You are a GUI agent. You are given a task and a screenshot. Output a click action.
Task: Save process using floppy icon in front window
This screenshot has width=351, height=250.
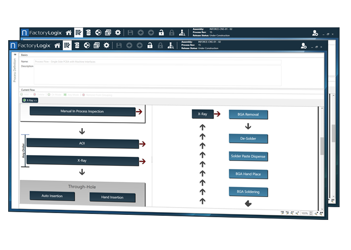(119, 46)
